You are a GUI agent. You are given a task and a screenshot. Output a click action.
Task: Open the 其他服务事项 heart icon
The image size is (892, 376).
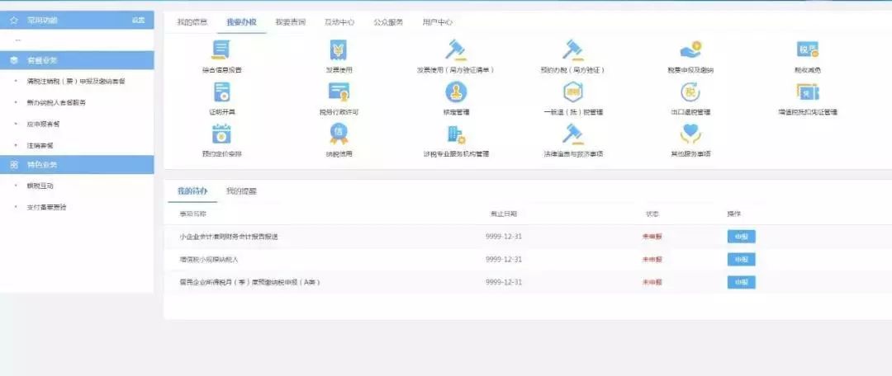(x=690, y=134)
